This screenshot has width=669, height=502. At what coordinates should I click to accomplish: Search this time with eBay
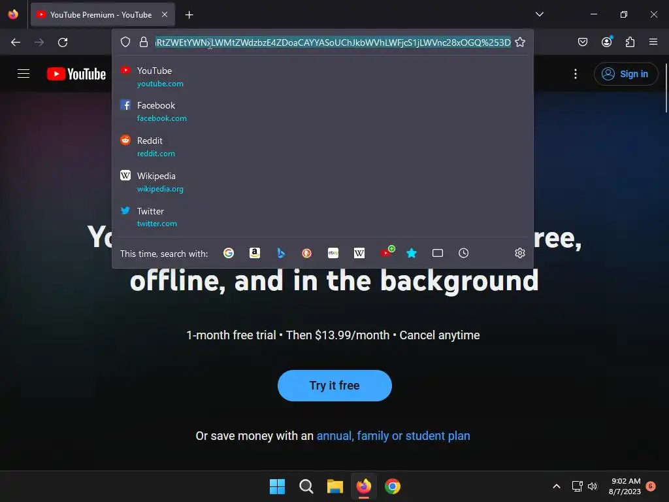click(333, 253)
